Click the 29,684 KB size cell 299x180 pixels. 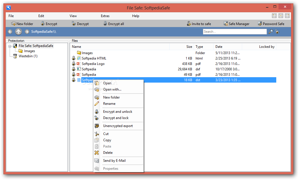point(185,69)
